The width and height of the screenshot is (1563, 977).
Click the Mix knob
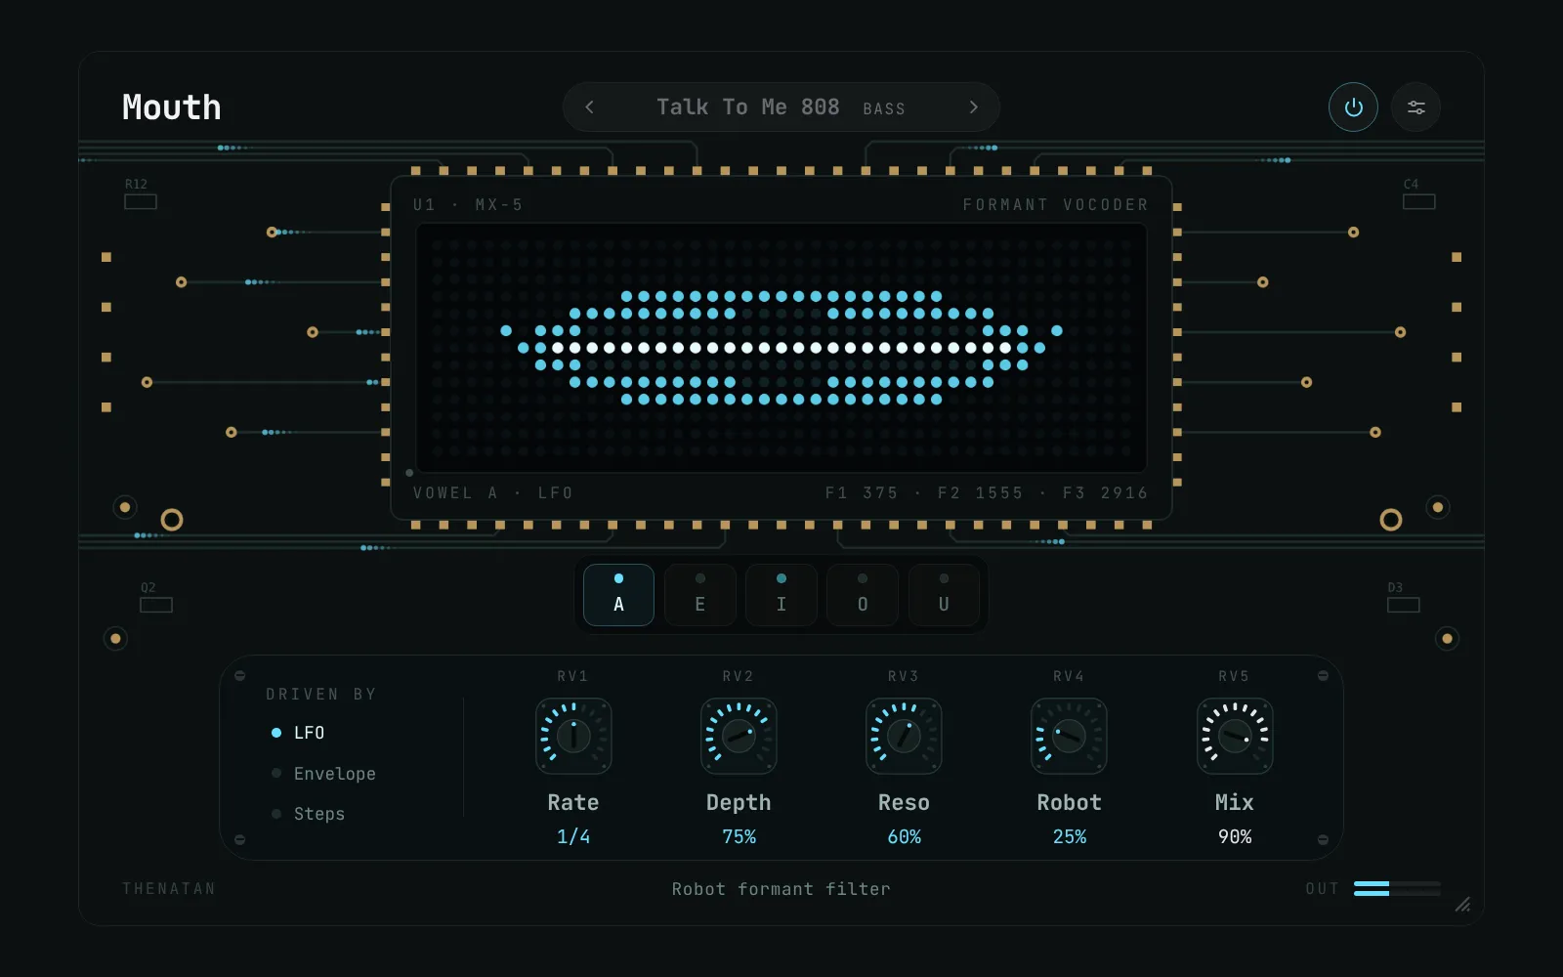tap(1235, 736)
